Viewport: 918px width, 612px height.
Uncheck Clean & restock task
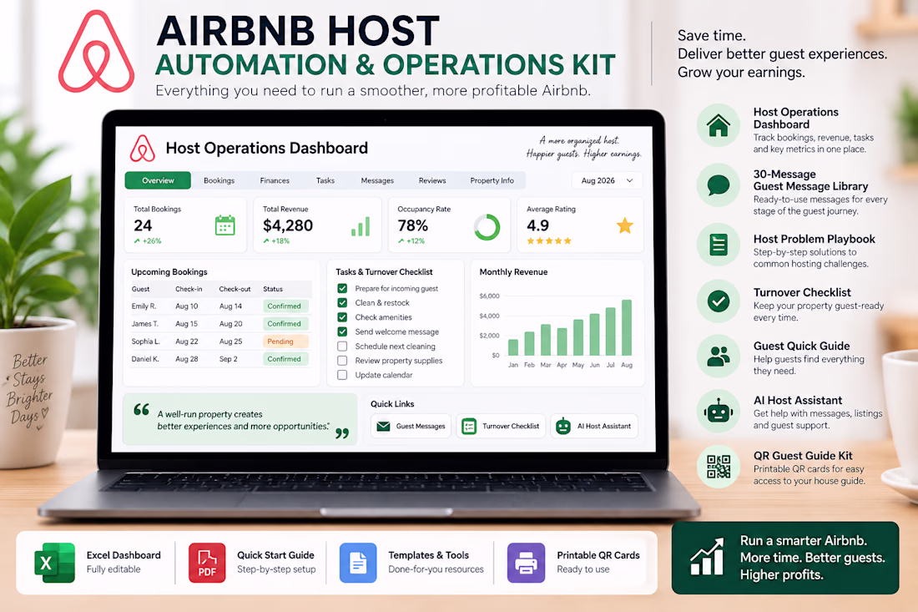click(x=342, y=303)
